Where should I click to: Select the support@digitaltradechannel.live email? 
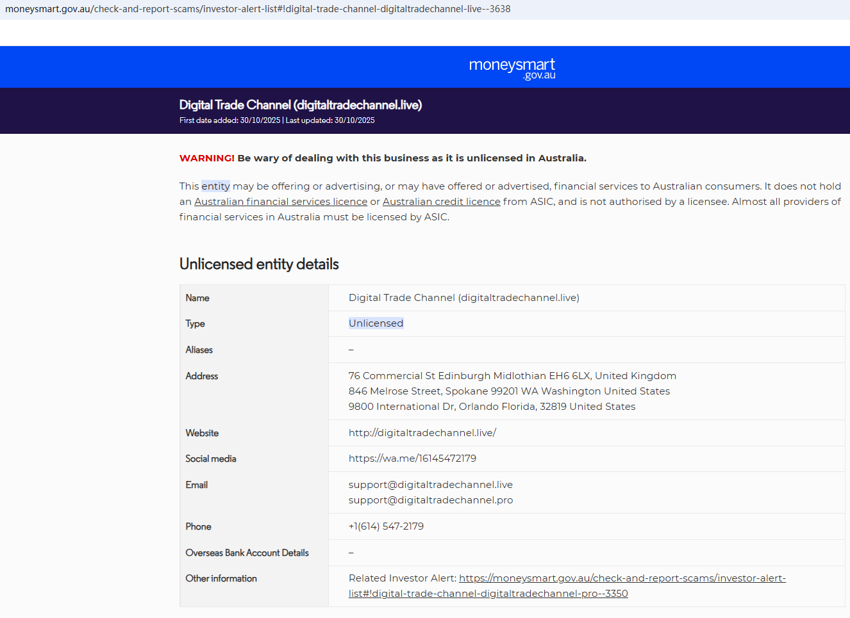(x=431, y=485)
